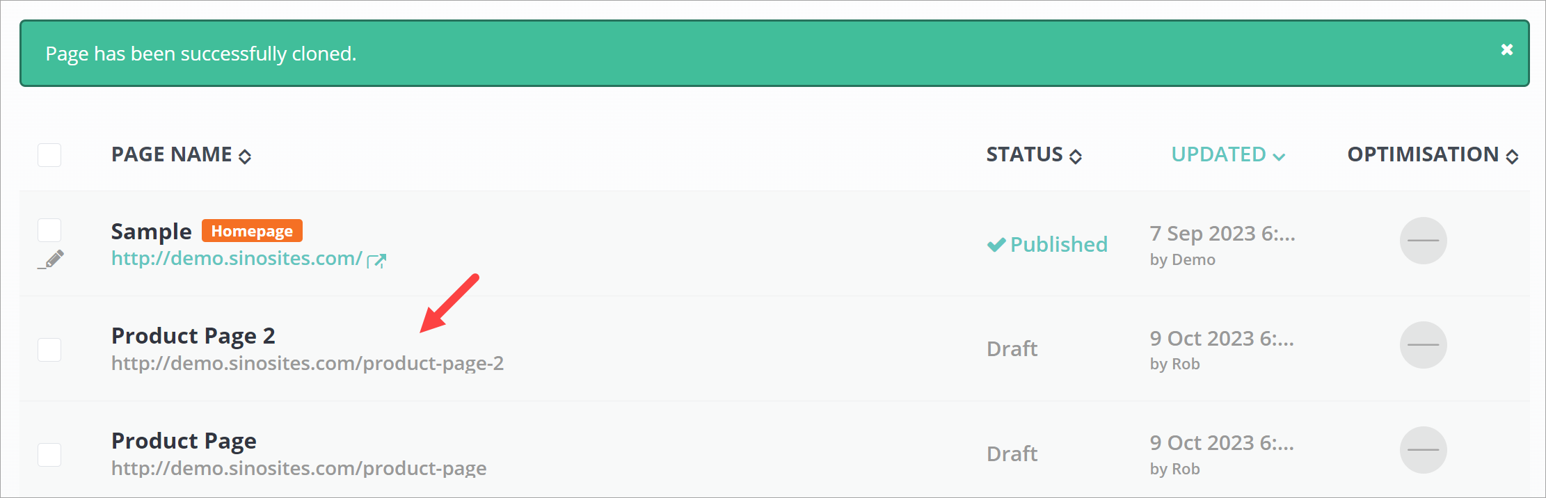
Task: Tick the Product Page row checkbox
Action: click(49, 454)
